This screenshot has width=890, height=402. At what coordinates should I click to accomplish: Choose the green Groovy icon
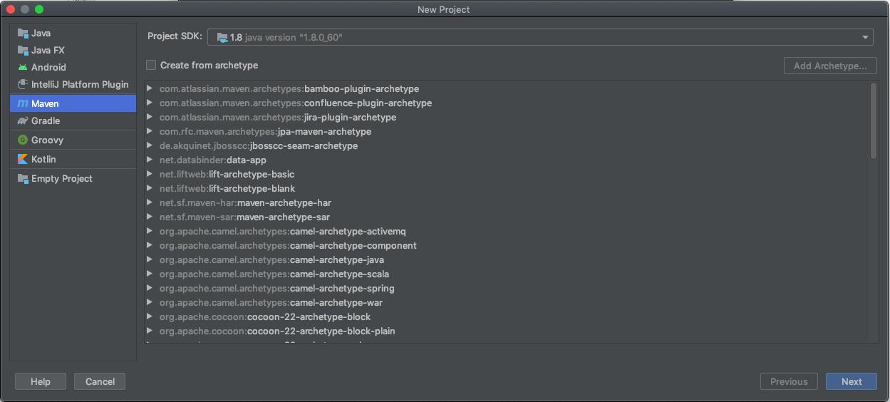[x=23, y=140]
